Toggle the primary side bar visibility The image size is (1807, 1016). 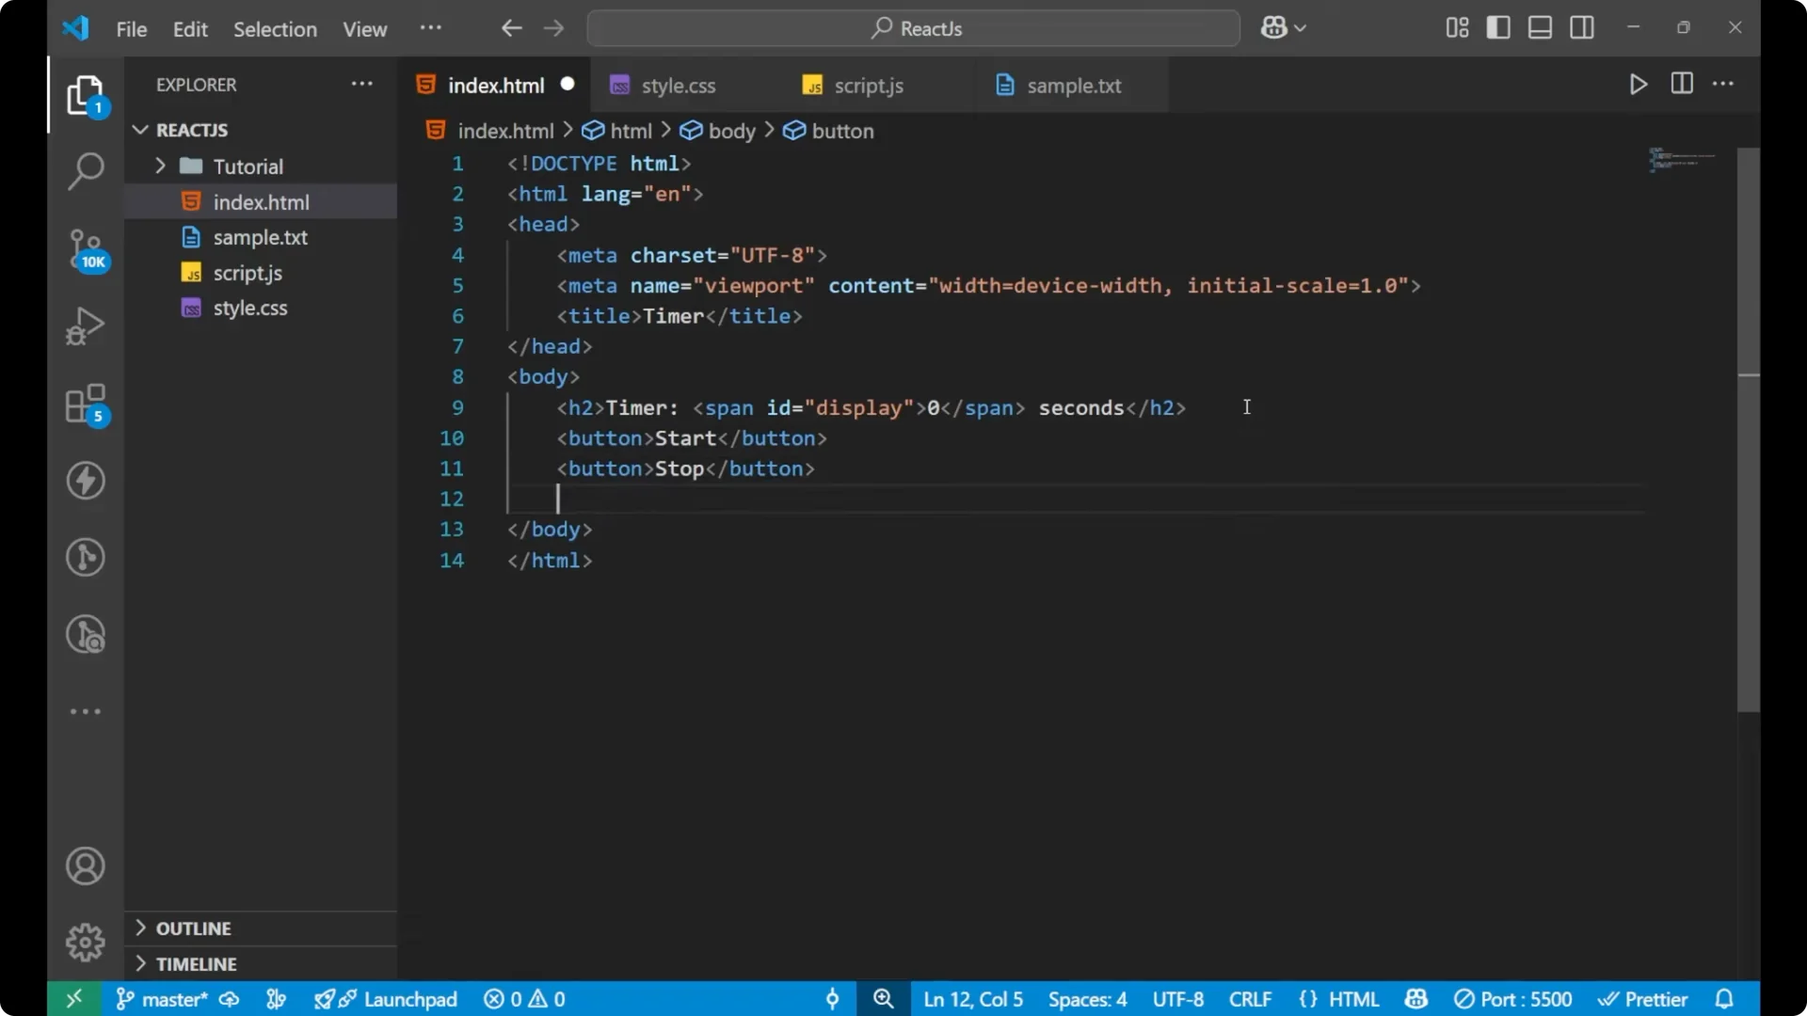pos(1498,27)
